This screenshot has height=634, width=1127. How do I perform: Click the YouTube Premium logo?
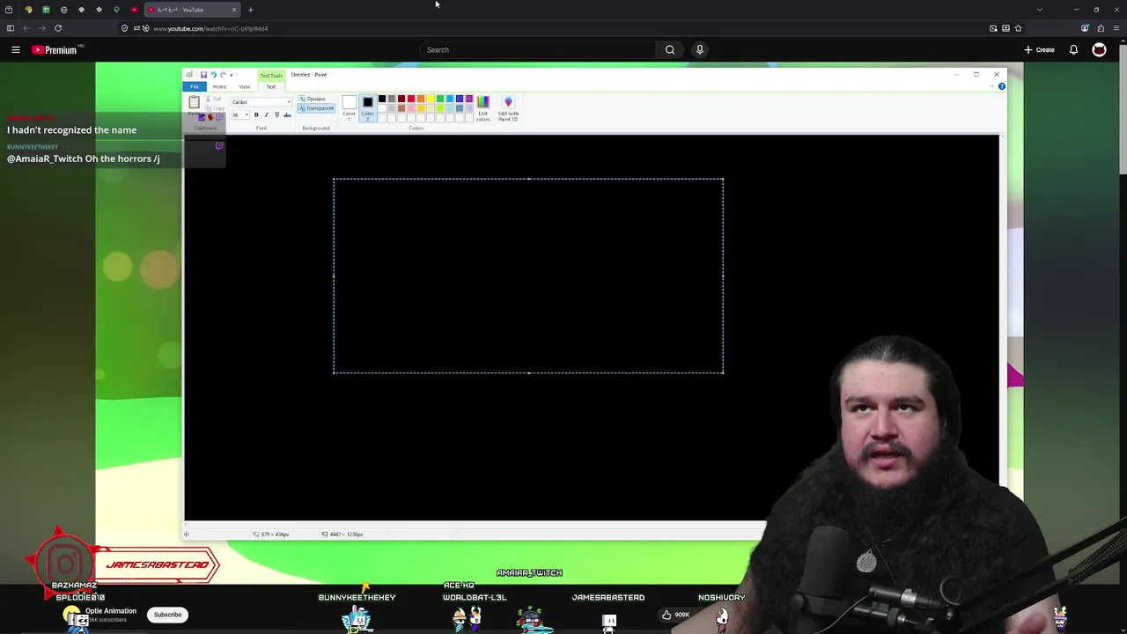tap(55, 50)
